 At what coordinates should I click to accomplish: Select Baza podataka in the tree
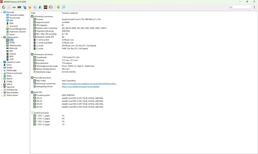[11, 92]
